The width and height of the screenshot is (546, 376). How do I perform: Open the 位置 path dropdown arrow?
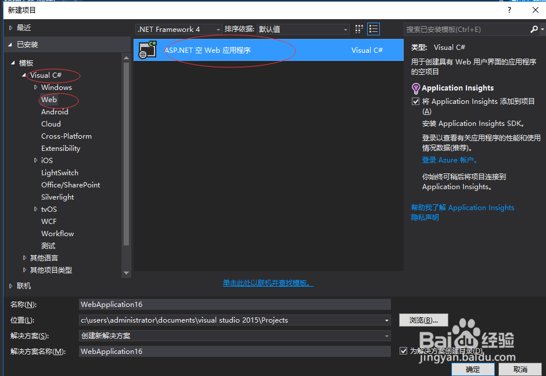[x=386, y=320]
